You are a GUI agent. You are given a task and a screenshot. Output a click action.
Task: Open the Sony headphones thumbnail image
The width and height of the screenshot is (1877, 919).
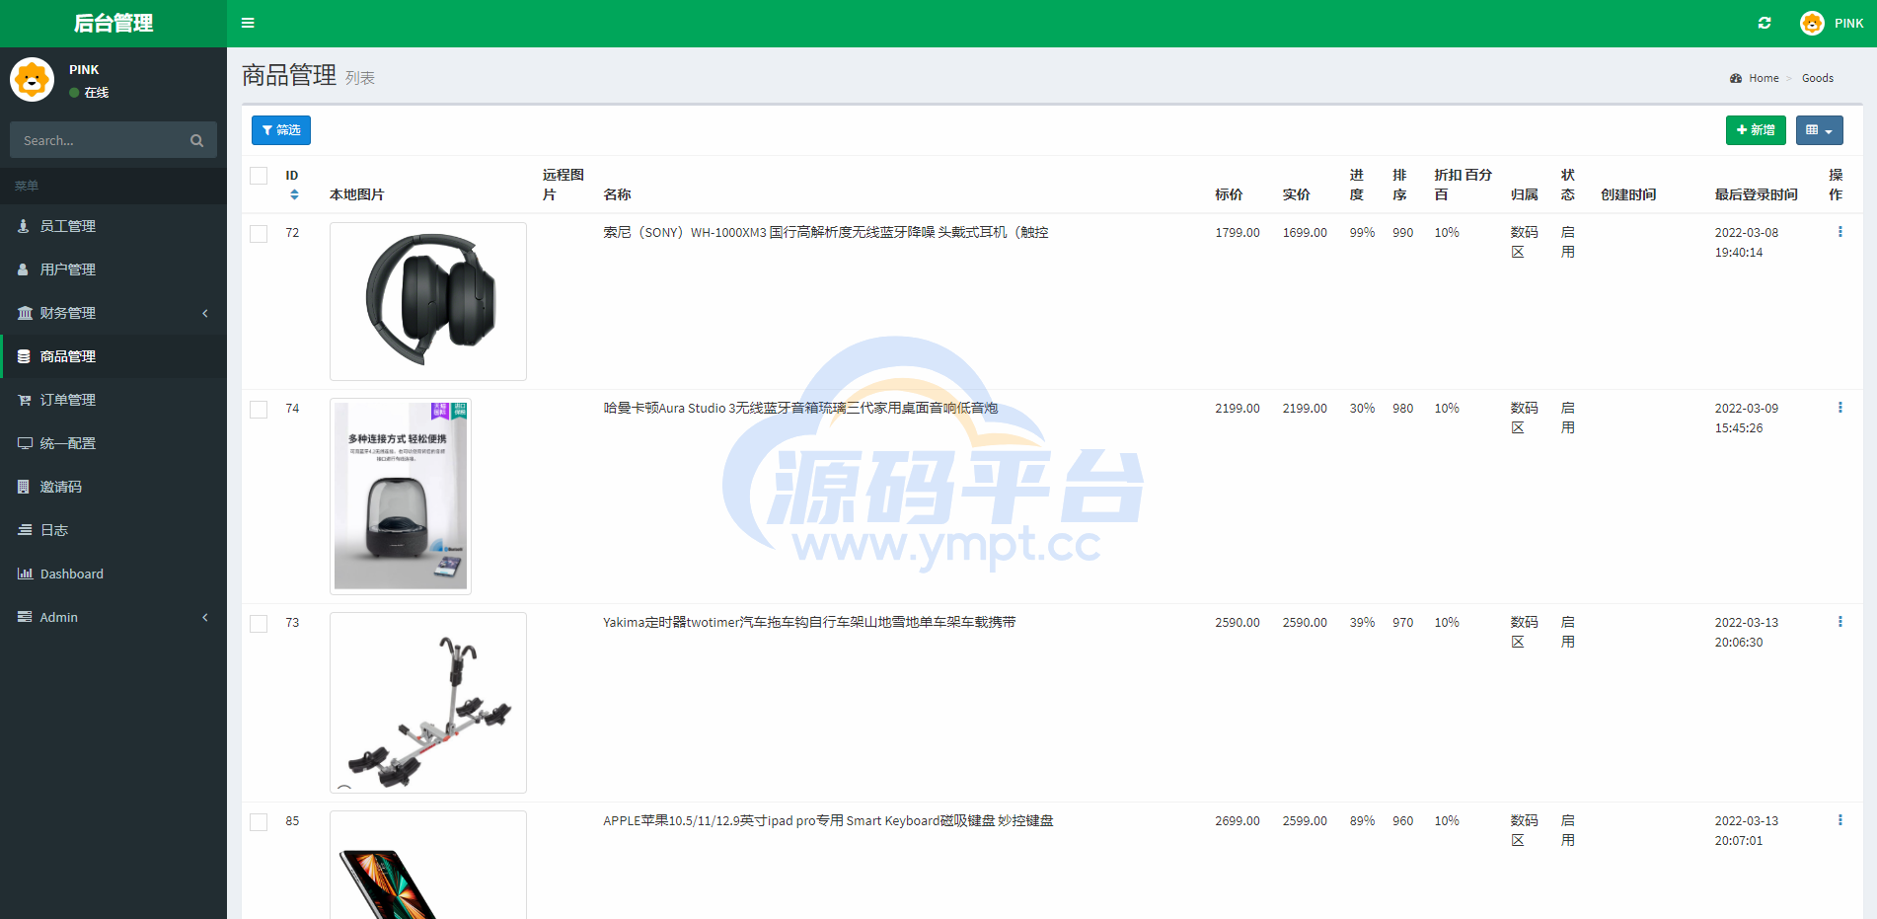(428, 301)
